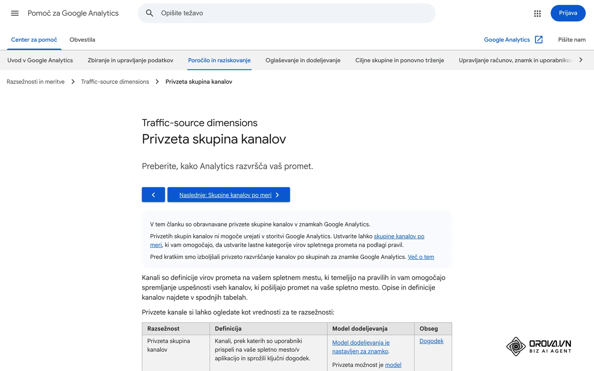Select the Poročilo in raziskovanje tab

[x=219, y=60]
